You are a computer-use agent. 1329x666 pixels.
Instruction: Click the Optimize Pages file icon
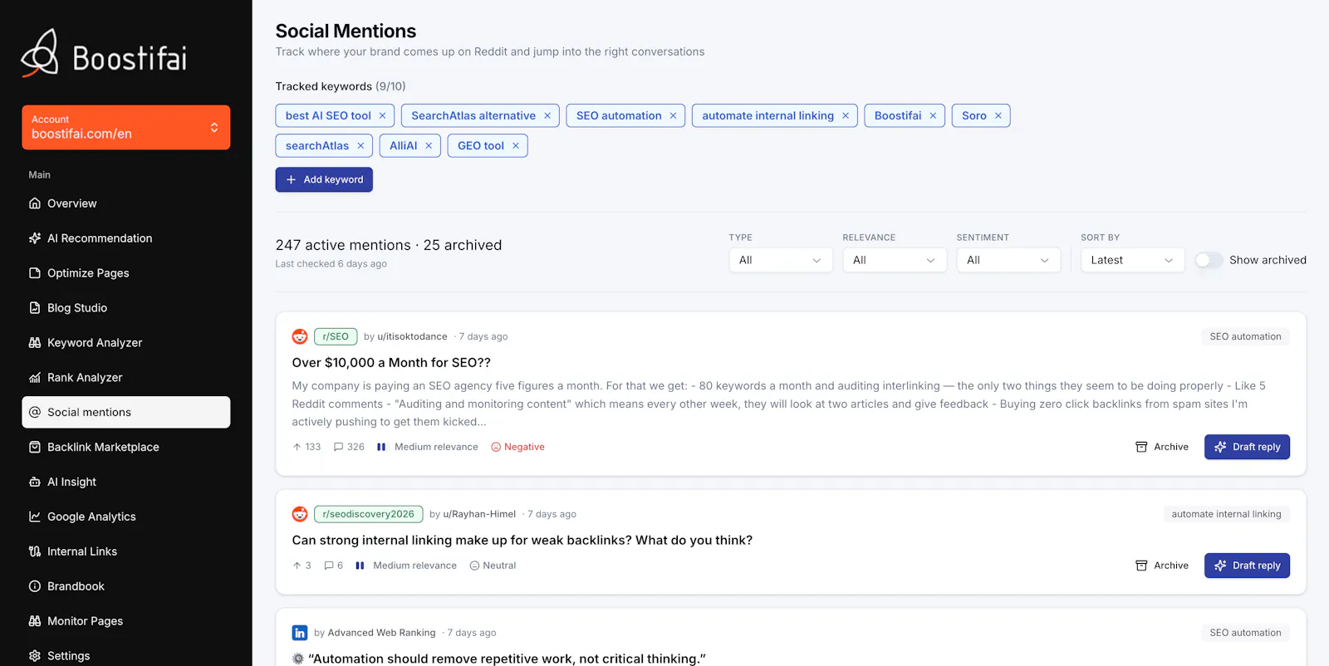point(35,273)
